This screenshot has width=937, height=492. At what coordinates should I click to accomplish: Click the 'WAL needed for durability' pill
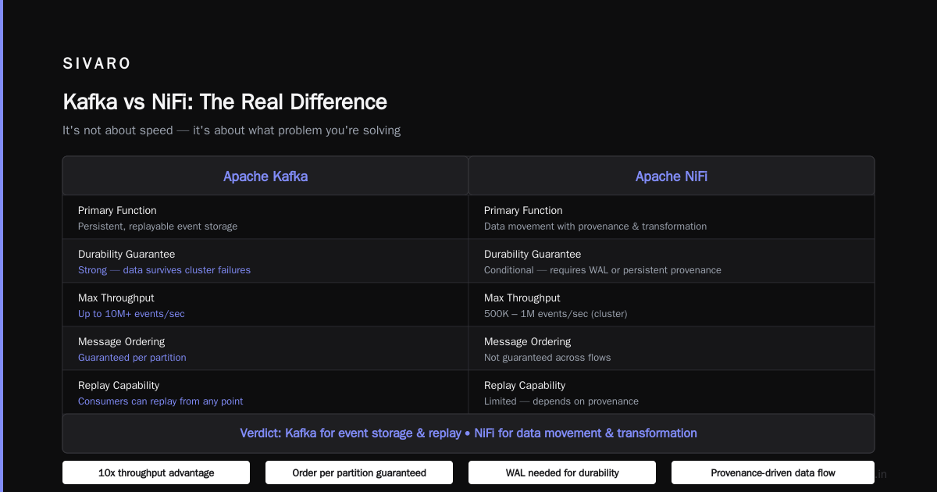tap(562, 472)
